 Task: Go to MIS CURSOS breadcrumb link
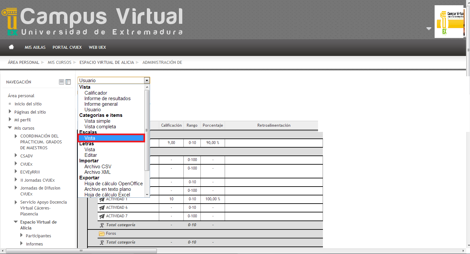(x=59, y=63)
